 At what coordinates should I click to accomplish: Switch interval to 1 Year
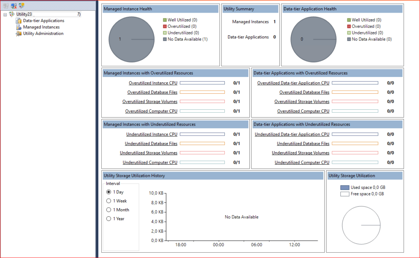tap(109, 219)
